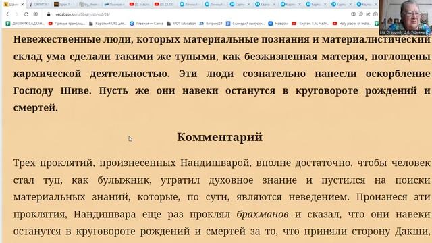Open Holy places of India bookmark
Image resolution: width=432 pixels, height=243 pixels.
[352, 24]
